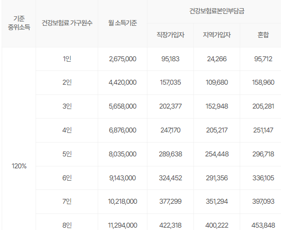281x230 pixels.
Task: Click the 202,377 workplace premium cell
Action: pos(171,106)
